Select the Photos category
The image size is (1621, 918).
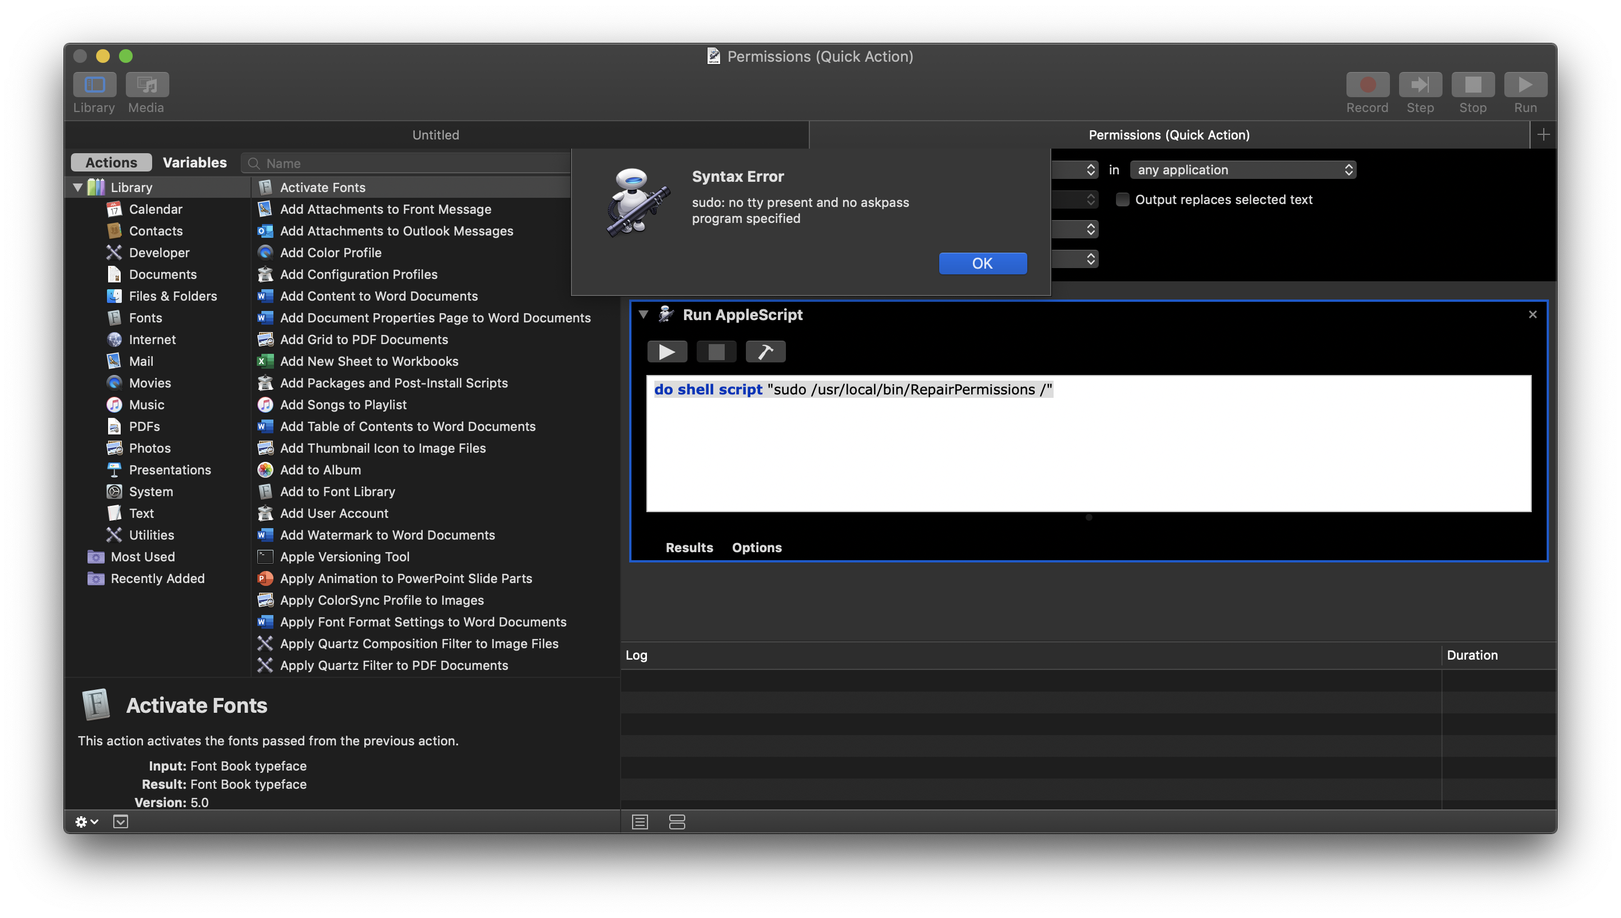point(149,448)
